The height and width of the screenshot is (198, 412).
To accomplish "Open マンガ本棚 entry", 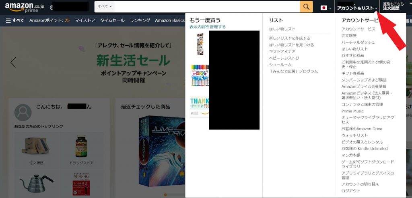I will [x=351, y=155].
